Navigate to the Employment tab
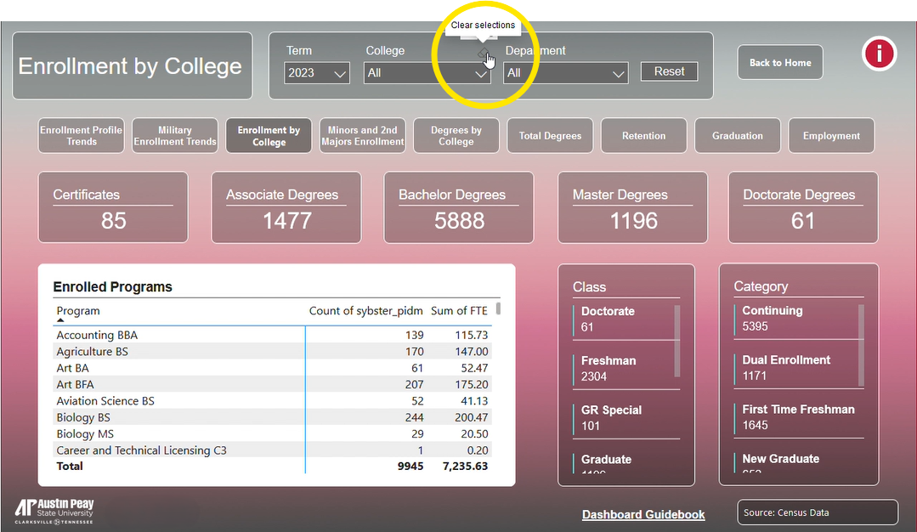 [x=831, y=136]
